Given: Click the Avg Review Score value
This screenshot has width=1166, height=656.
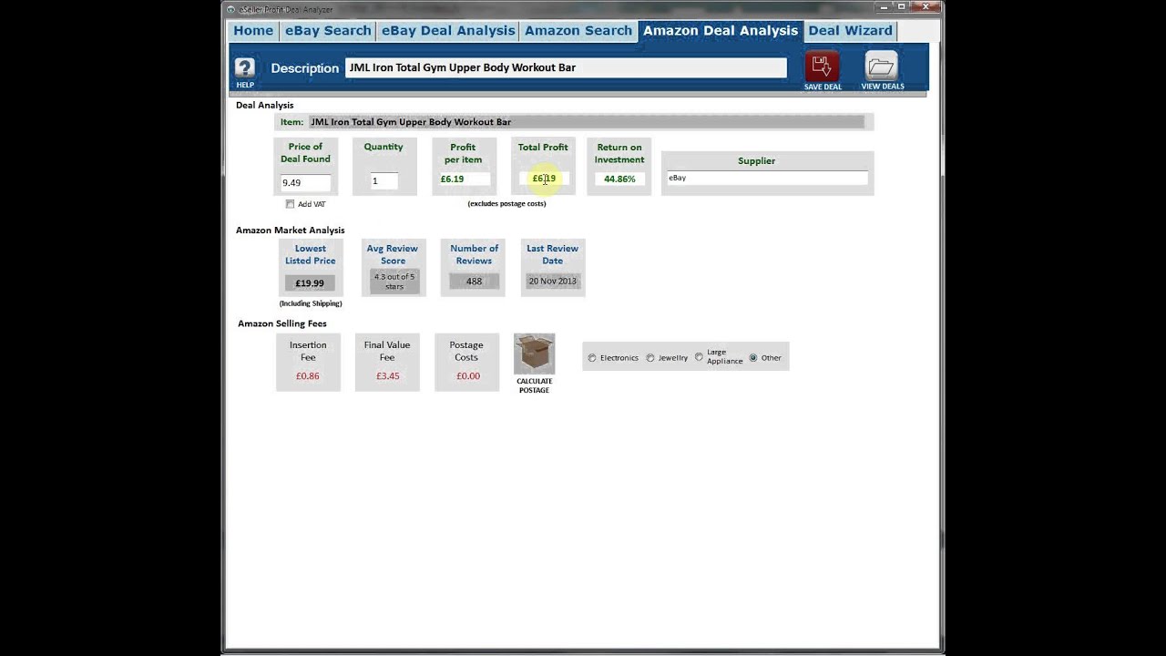Looking at the screenshot, I should 394,282.
